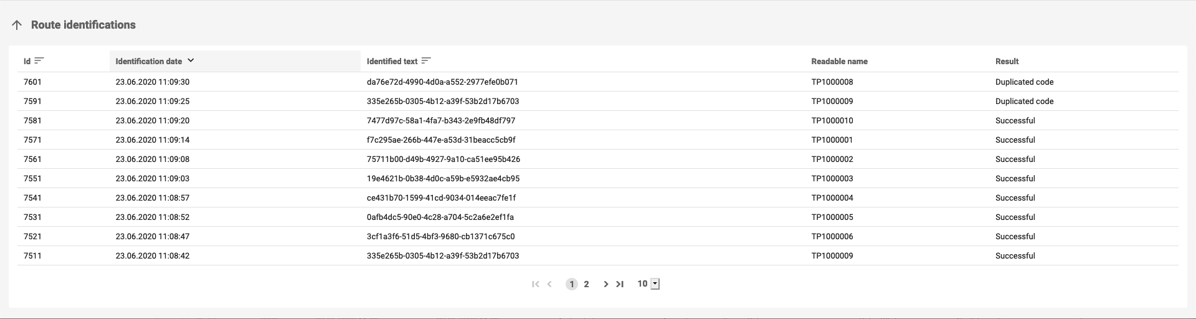This screenshot has width=1196, height=319.
Task: Select the row for TP1000010
Action: 832,120
